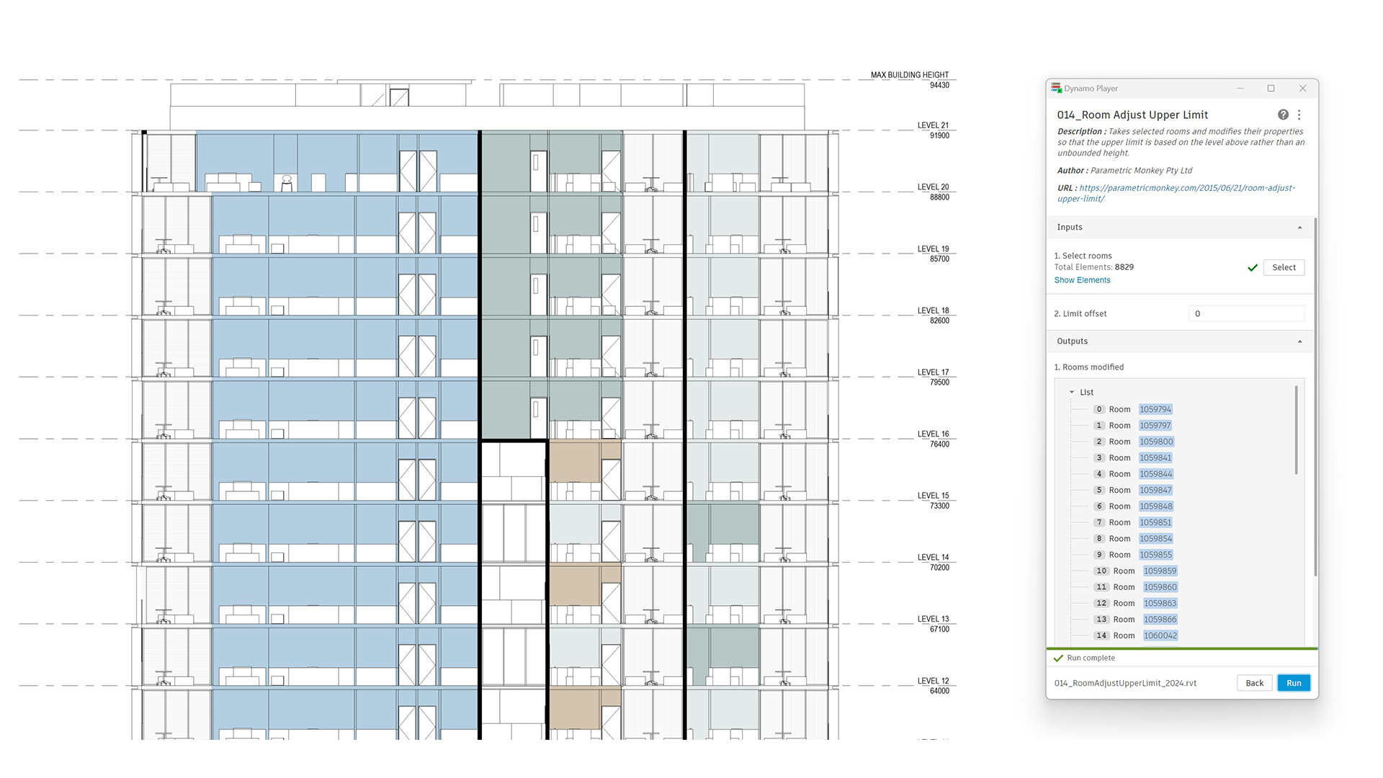Collapse the List tree in outputs
This screenshot has width=1383, height=778.
tap(1072, 393)
